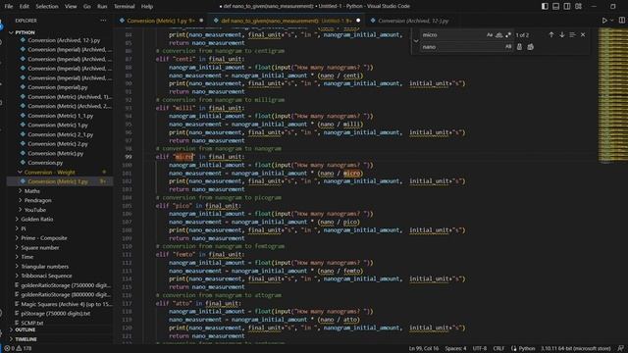Image resolution: width=628 pixels, height=353 pixels.
Task: Split the editor right icon
Action: (x=621, y=21)
